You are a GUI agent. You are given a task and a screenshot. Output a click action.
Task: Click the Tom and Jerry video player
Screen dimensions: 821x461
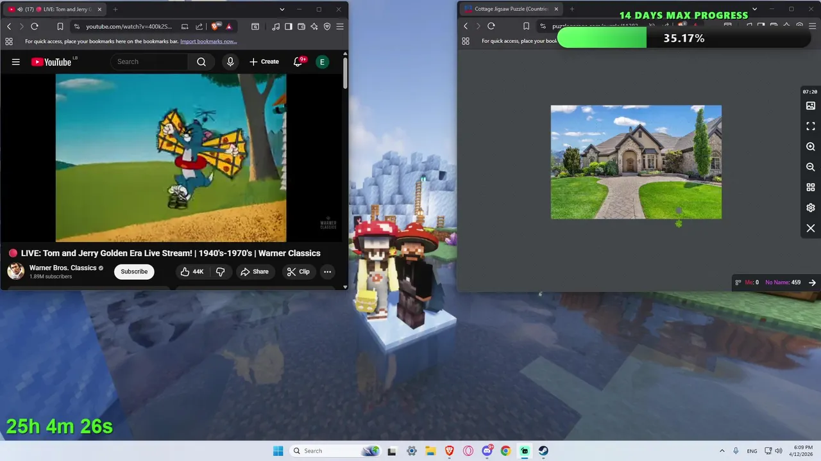pyautogui.click(x=171, y=158)
